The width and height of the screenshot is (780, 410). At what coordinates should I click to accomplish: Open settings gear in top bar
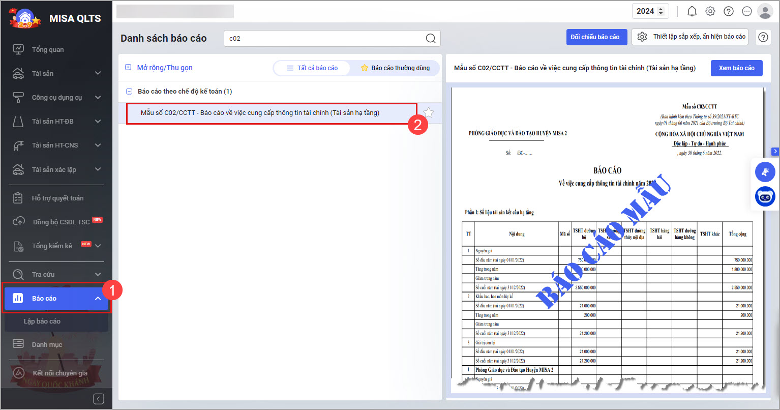710,11
